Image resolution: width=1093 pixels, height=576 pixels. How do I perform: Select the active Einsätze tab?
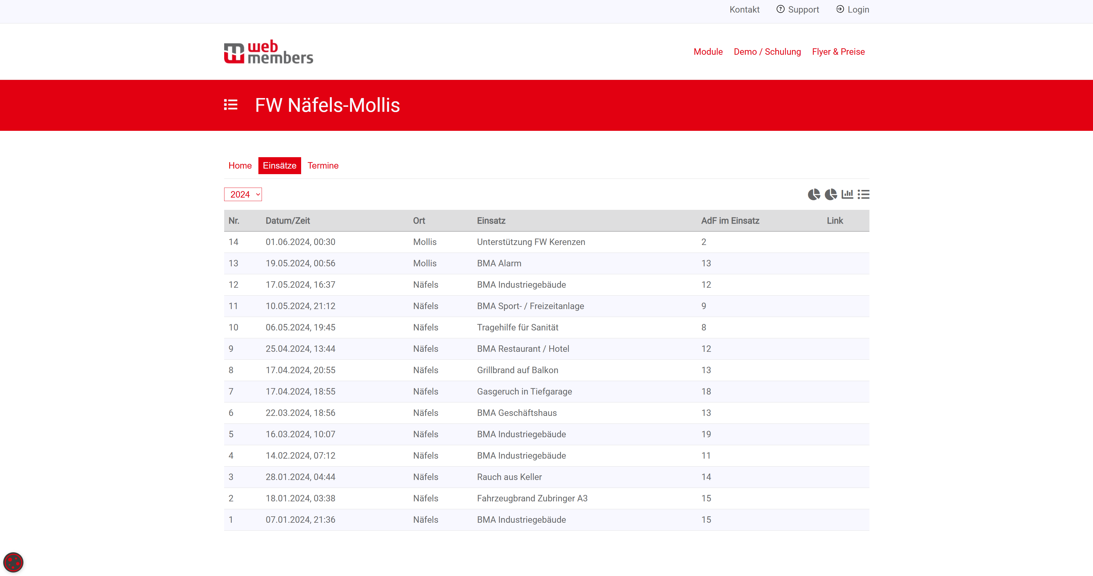tap(279, 166)
